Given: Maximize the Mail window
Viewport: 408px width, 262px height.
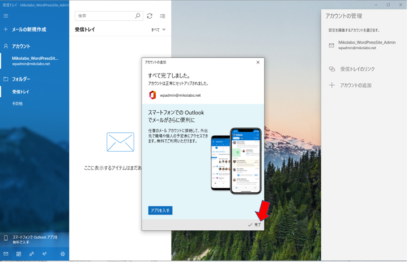Looking at the screenshot, I should [388, 5].
